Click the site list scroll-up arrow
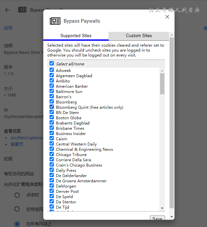 click(x=162, y=71)
